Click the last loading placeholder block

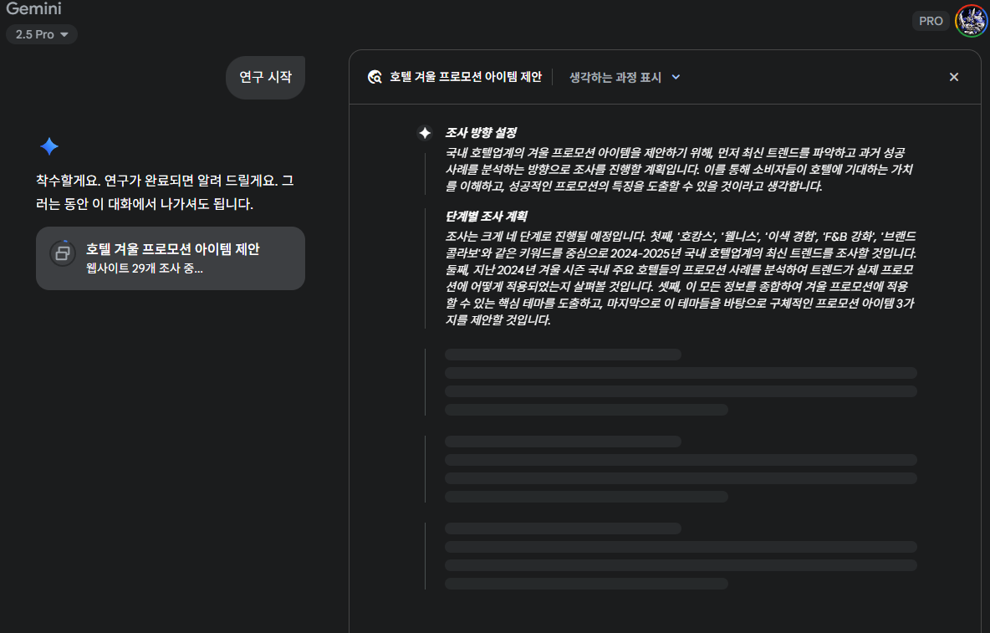point(681,556)
